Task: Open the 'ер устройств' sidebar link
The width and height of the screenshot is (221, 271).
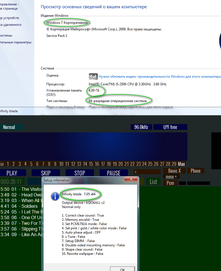Action: pos(10,18)
